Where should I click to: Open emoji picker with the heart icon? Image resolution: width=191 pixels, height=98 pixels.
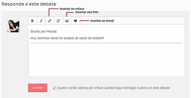pos(76,21)
